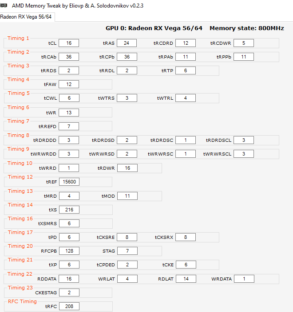Click the tRPAb field

coord(186,57)
